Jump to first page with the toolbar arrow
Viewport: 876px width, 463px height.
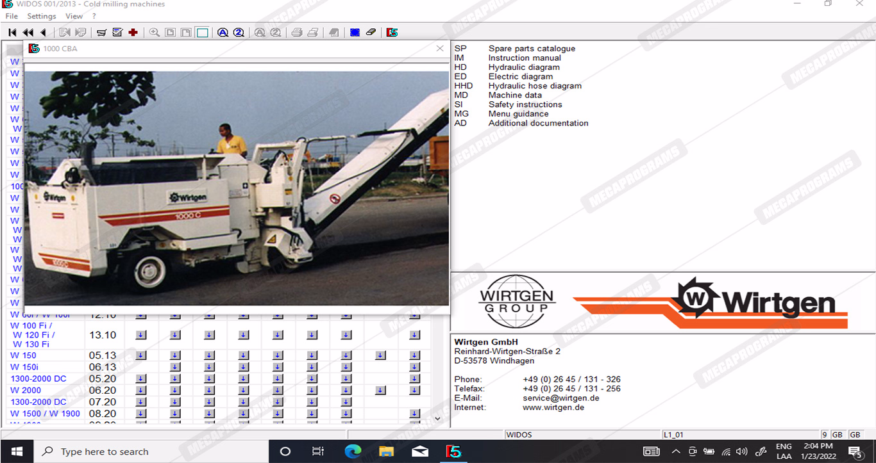(12, 32)
